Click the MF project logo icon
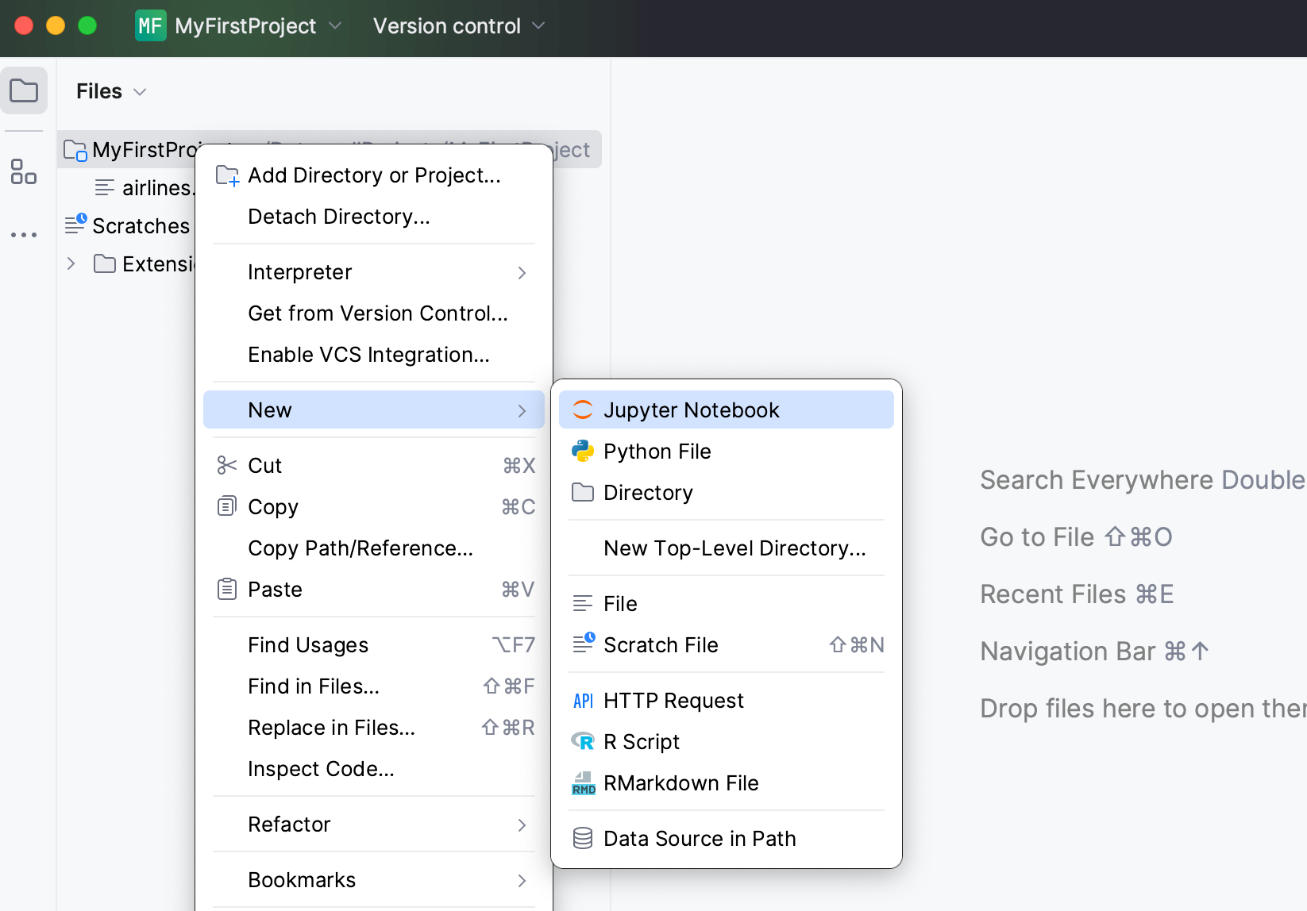Image resolution: width=1307 pixels, height=911 pixels. (150, 26)
